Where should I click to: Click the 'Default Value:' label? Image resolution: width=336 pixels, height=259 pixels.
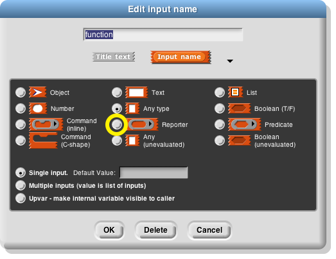click(94, 173)
